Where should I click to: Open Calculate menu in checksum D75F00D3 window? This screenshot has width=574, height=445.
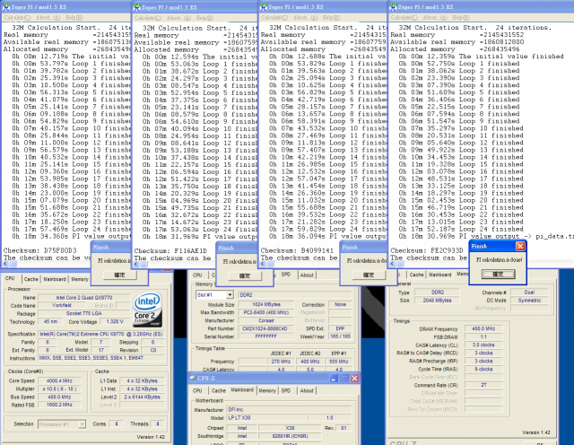tap(17, 18)
